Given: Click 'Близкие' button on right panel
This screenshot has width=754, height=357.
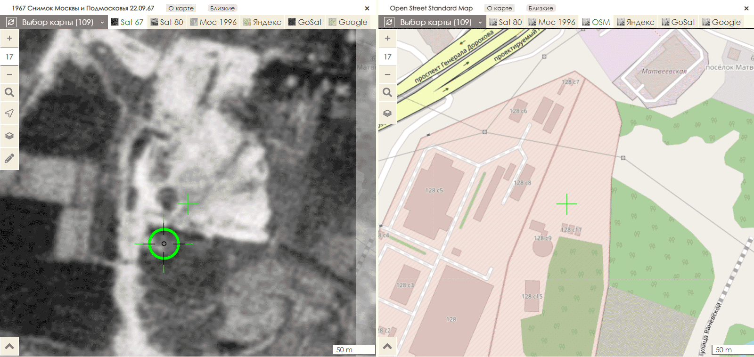Looking at the screenshot, I should pyautogui.click(x=541, y=8).
